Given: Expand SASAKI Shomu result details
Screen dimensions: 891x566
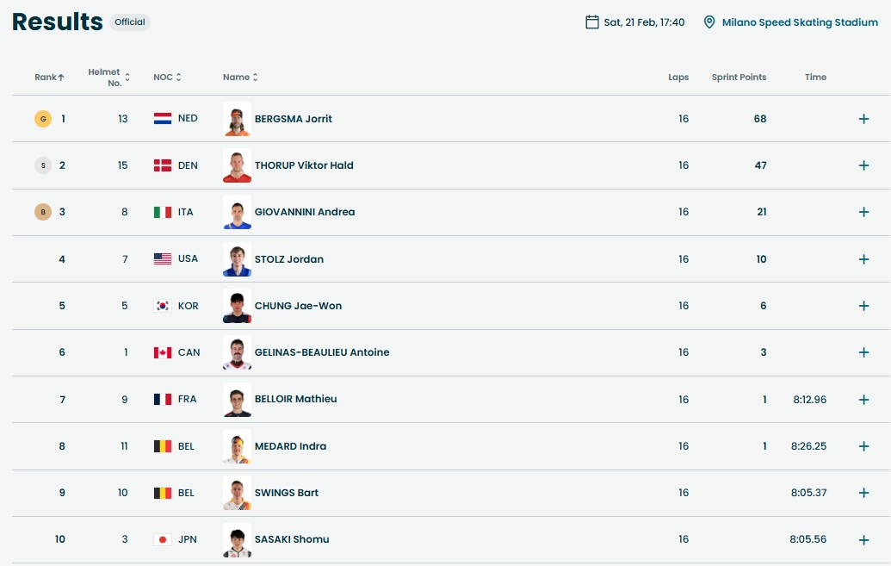Looking at the screenshot, I should click(863, 540).
